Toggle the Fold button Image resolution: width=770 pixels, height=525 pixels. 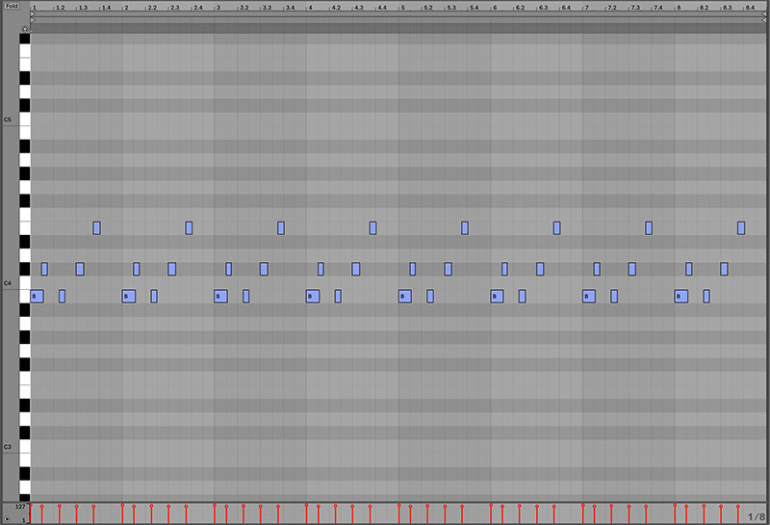12,6
